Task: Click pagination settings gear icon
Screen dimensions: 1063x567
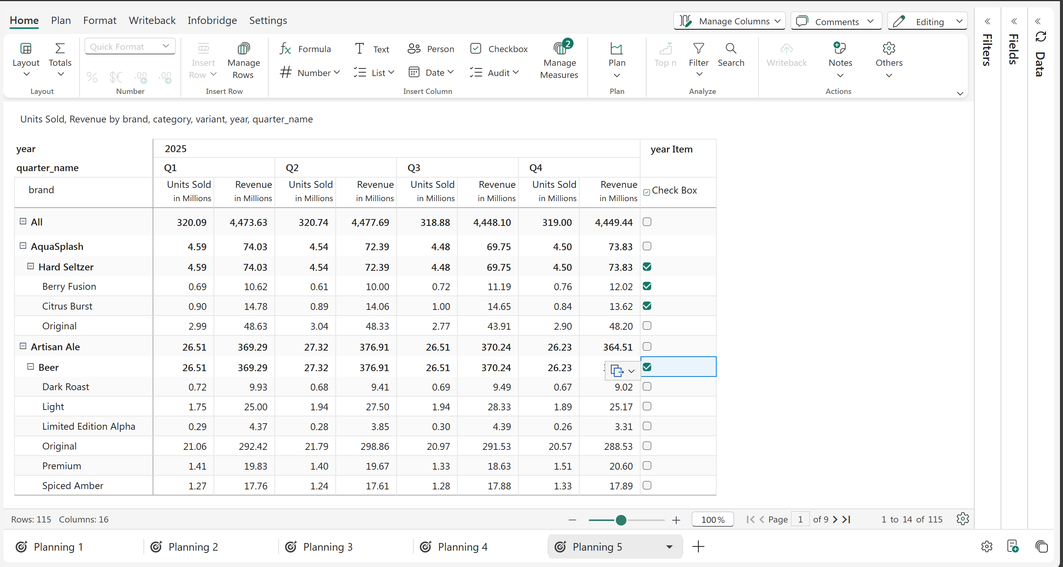Action: 962,519
